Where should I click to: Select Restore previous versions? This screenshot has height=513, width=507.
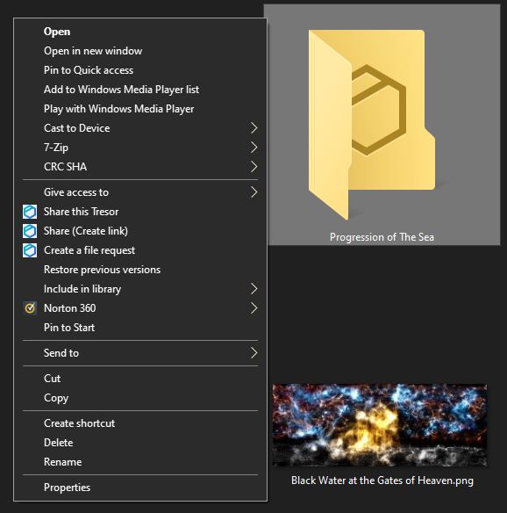[103, 270]
